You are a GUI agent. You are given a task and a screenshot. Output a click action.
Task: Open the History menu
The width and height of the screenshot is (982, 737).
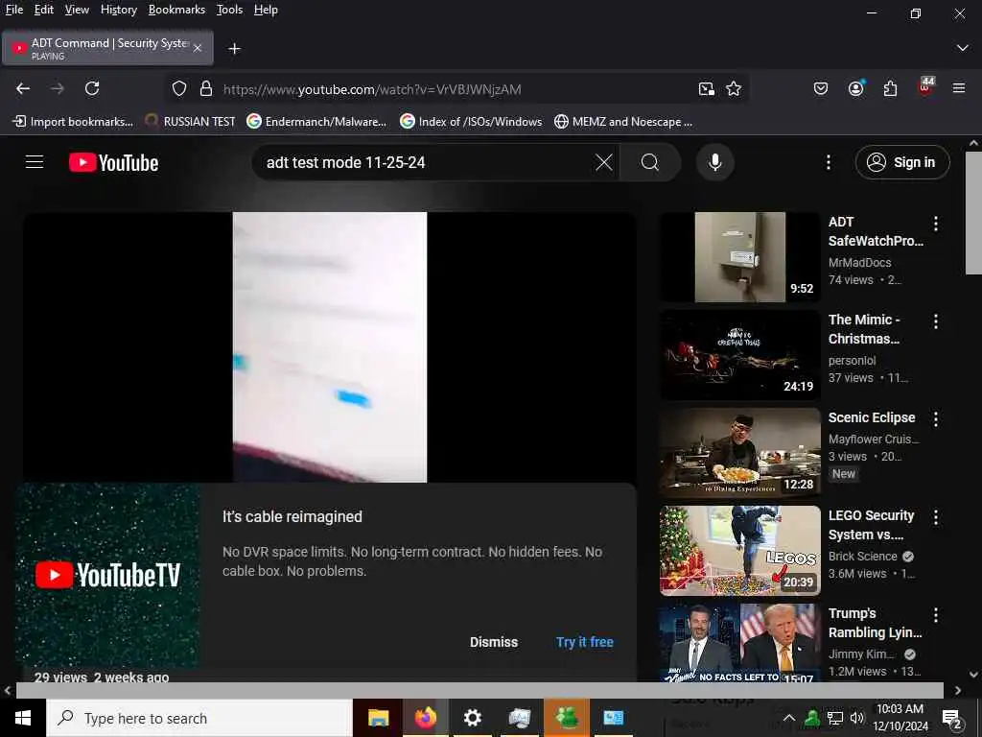point(119,10)
